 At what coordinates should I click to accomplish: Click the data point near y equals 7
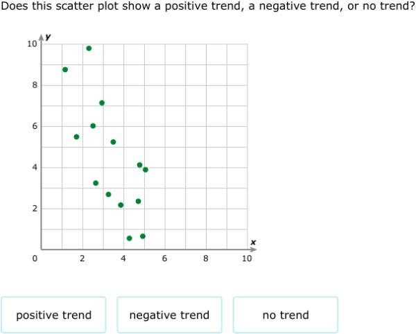tap(102, 103)
